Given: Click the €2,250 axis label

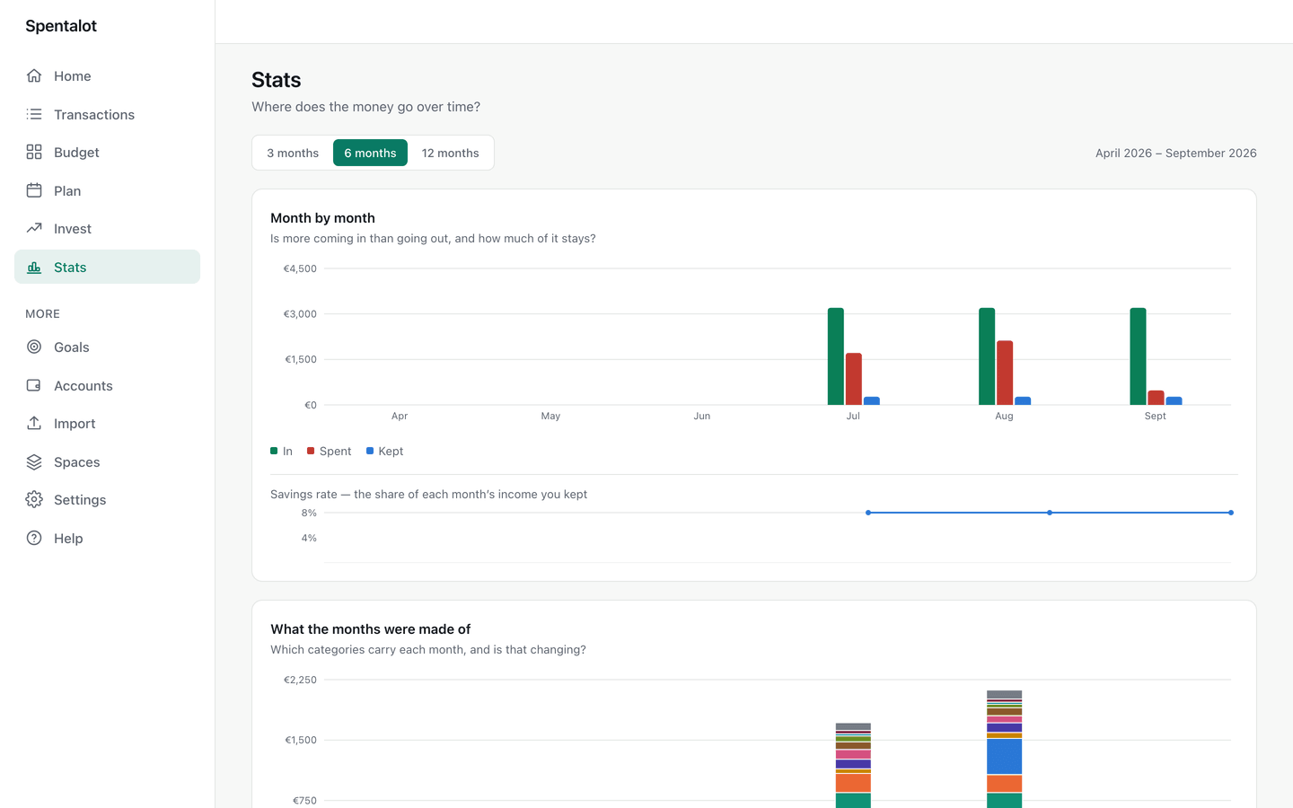Looking at the screenshot, I should coord(300,680).
